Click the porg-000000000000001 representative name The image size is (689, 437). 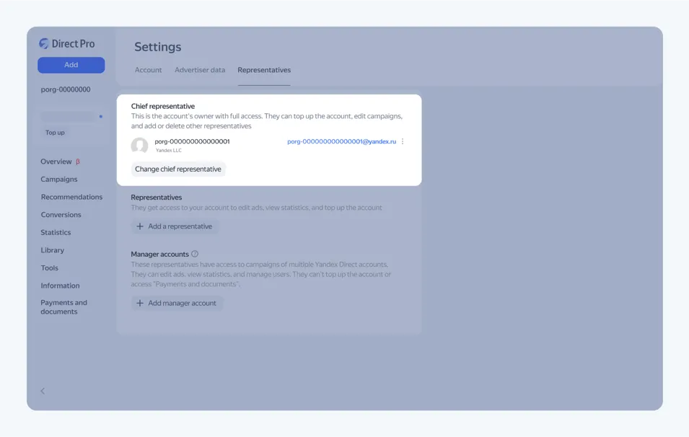pos(192,141)
